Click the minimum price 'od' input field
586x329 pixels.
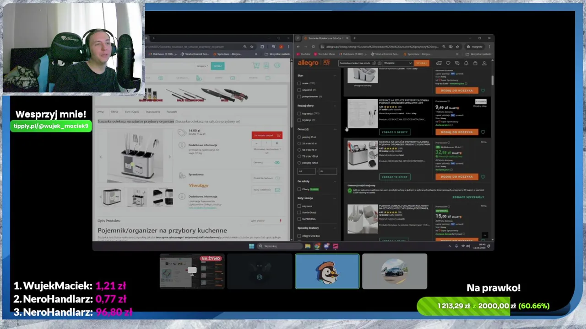(306, 171)
